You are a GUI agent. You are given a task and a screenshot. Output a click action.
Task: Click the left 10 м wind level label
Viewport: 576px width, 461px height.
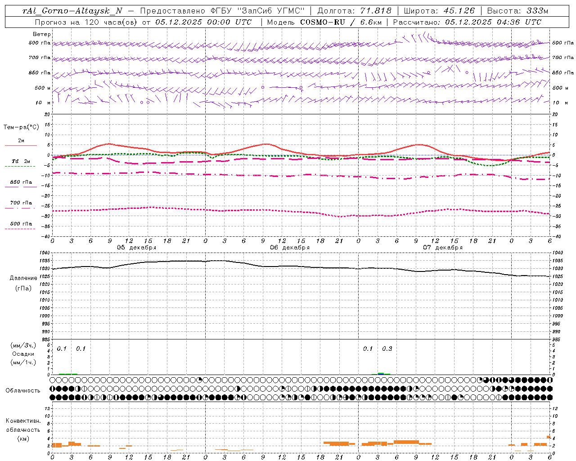(x=44, y=103)
